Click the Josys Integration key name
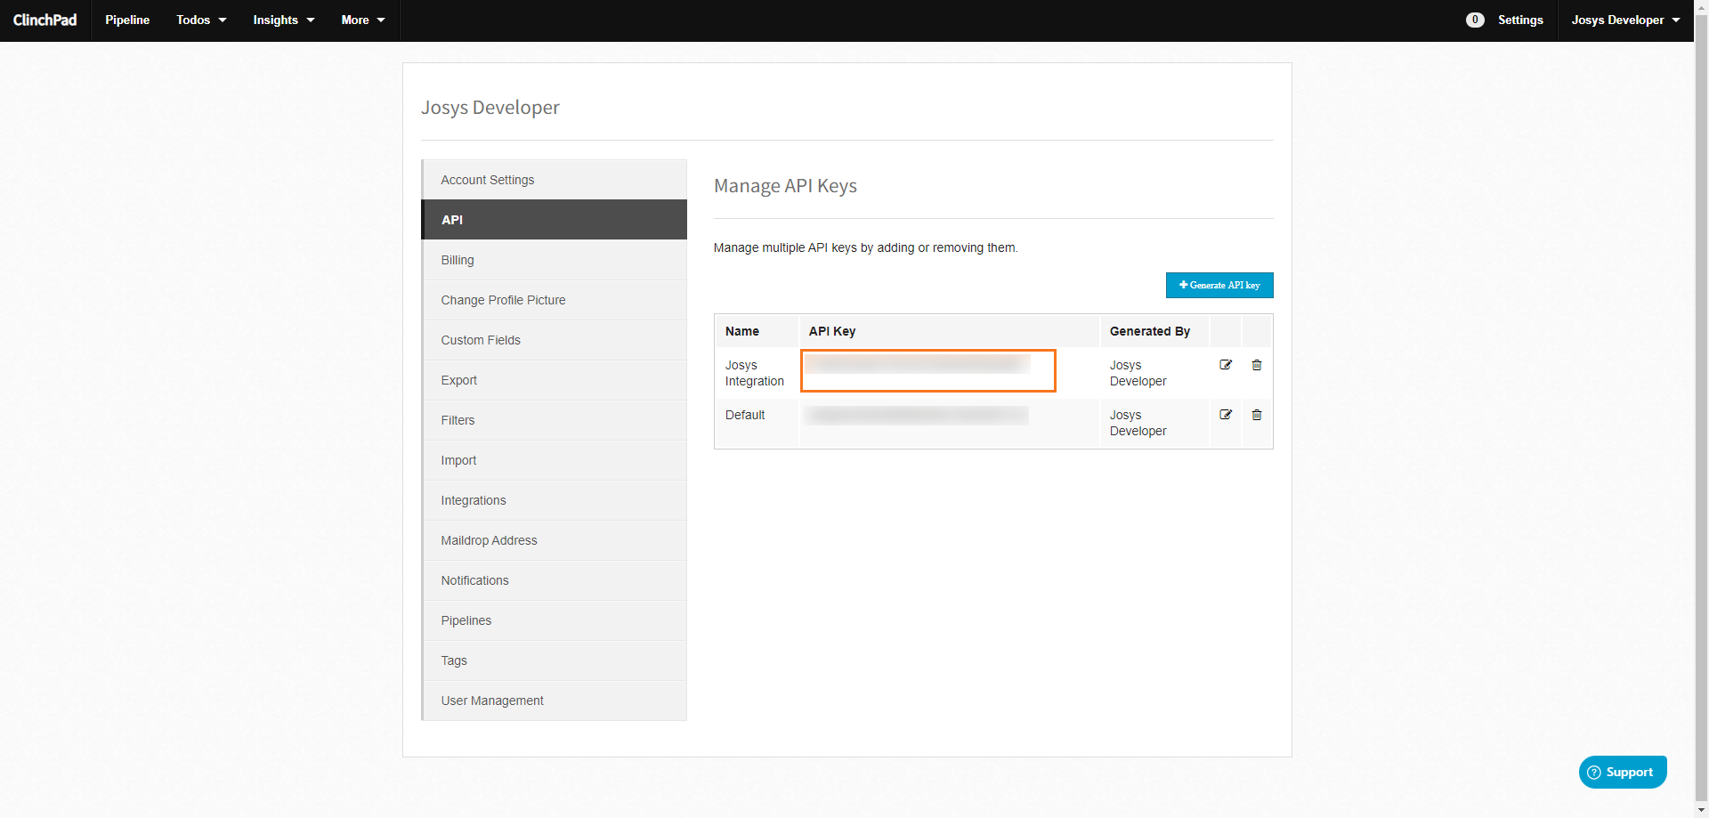The height and width of the screenshot is (818, 1709). (x=755, y=373)
